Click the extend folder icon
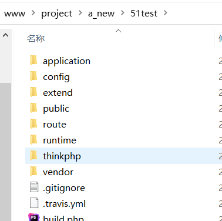This screenshot has width=222, height=221. pyautogui.click(x=33, y=92)
